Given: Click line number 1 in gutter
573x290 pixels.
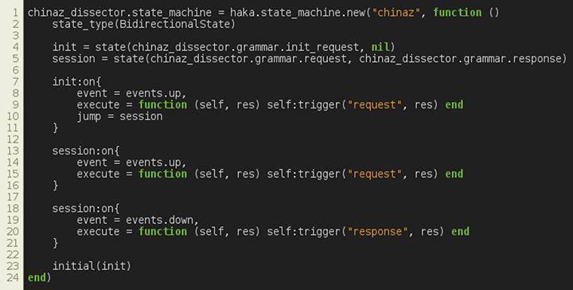Looking at the screenshot, I should 15,13.
